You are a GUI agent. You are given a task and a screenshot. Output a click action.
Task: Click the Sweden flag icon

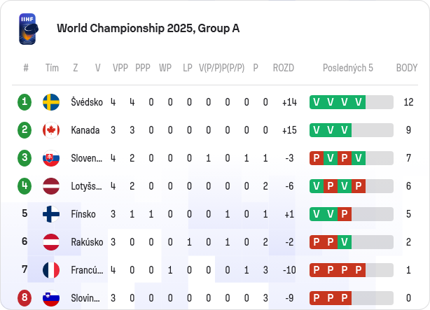click(51, 102)
